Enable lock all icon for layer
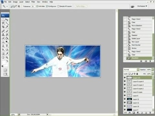The image size is (155, 116). click(x=137, y=74)
